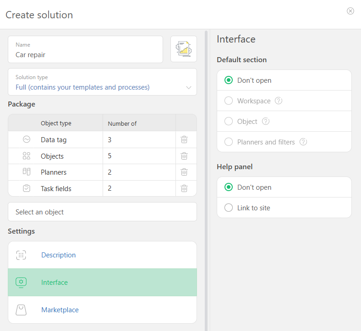
Task: Click help icon beside Planners and filters
Action: tap(303, 142)
